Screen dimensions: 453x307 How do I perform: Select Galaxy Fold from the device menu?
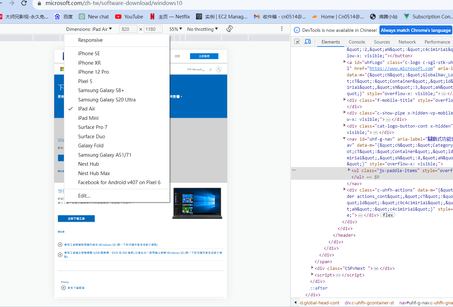[117, 146]
